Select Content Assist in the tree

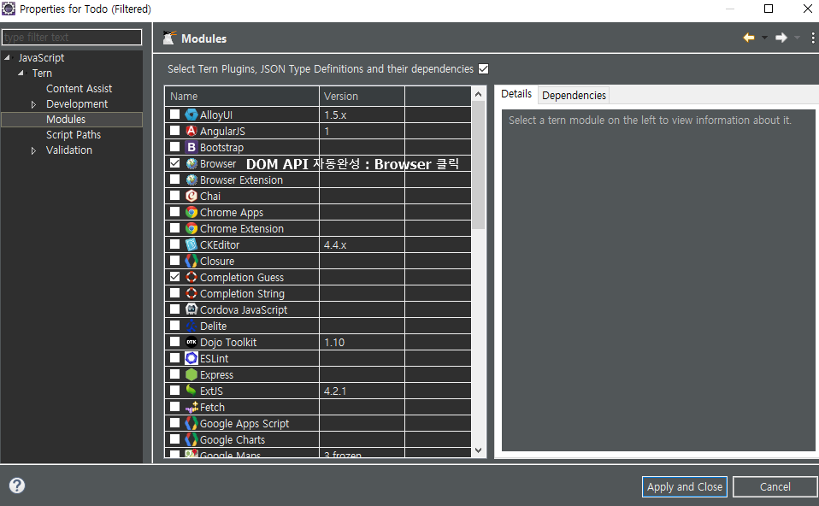(79, 89)
